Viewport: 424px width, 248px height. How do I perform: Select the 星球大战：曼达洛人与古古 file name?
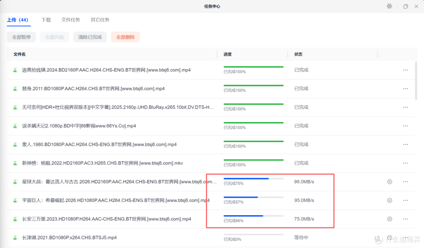tap(119, 182)
